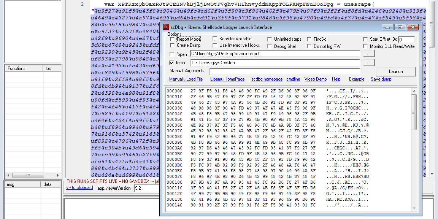The image size is (438, 219).
Task: Click hex dump row at offset 000100
Action: coord(268,182)
